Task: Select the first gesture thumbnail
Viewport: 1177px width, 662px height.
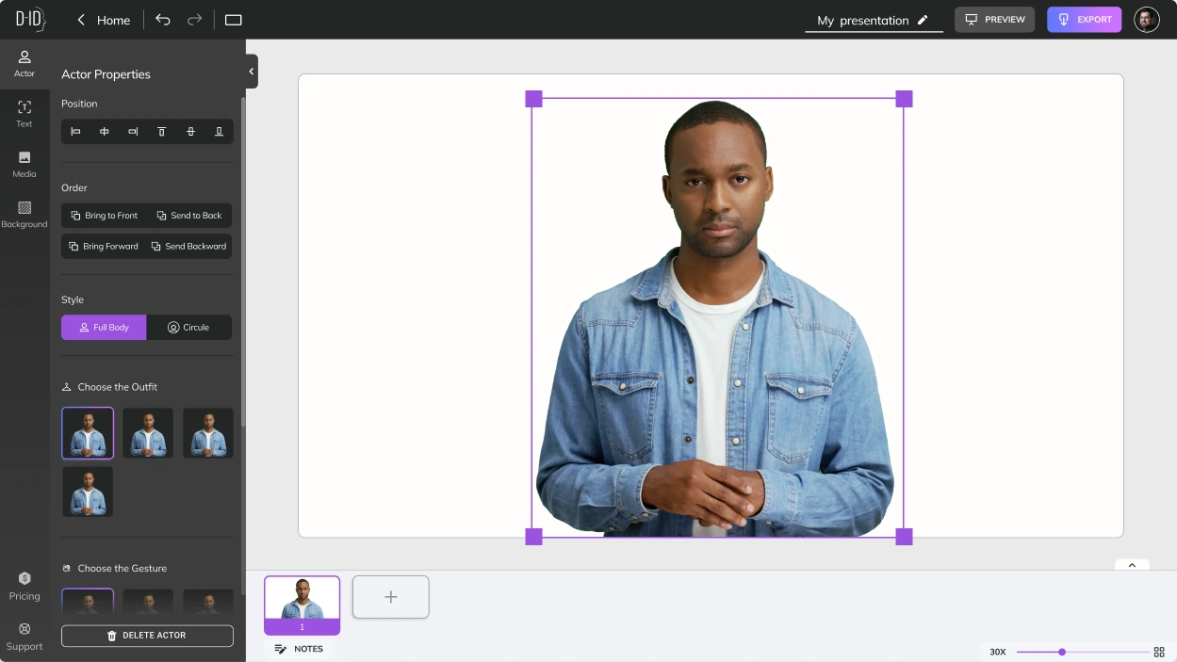Action: (88, 603)
